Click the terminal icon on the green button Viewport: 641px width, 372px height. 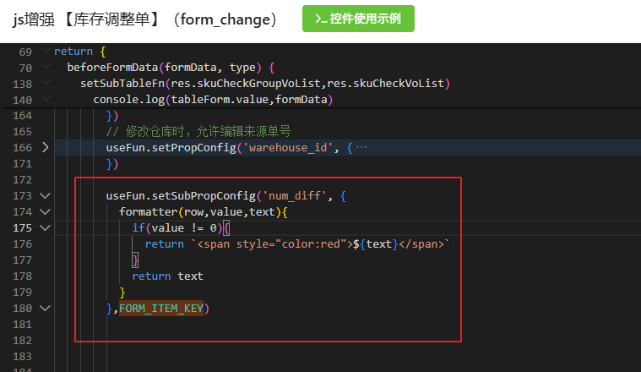319,18
